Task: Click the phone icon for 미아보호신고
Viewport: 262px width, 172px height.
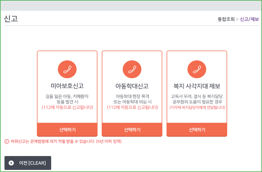Action: [67, 69]
